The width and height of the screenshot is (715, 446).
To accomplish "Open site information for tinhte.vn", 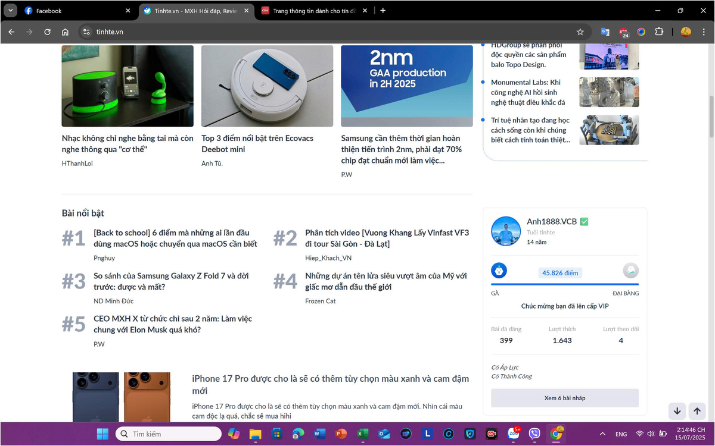I will tap(86, 32).
